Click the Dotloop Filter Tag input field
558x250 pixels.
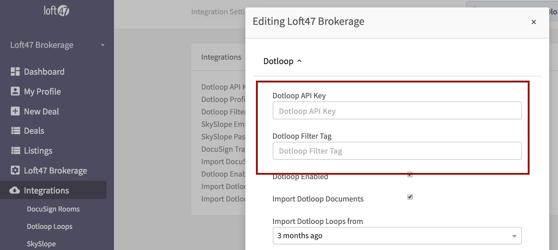pos(397,151)
